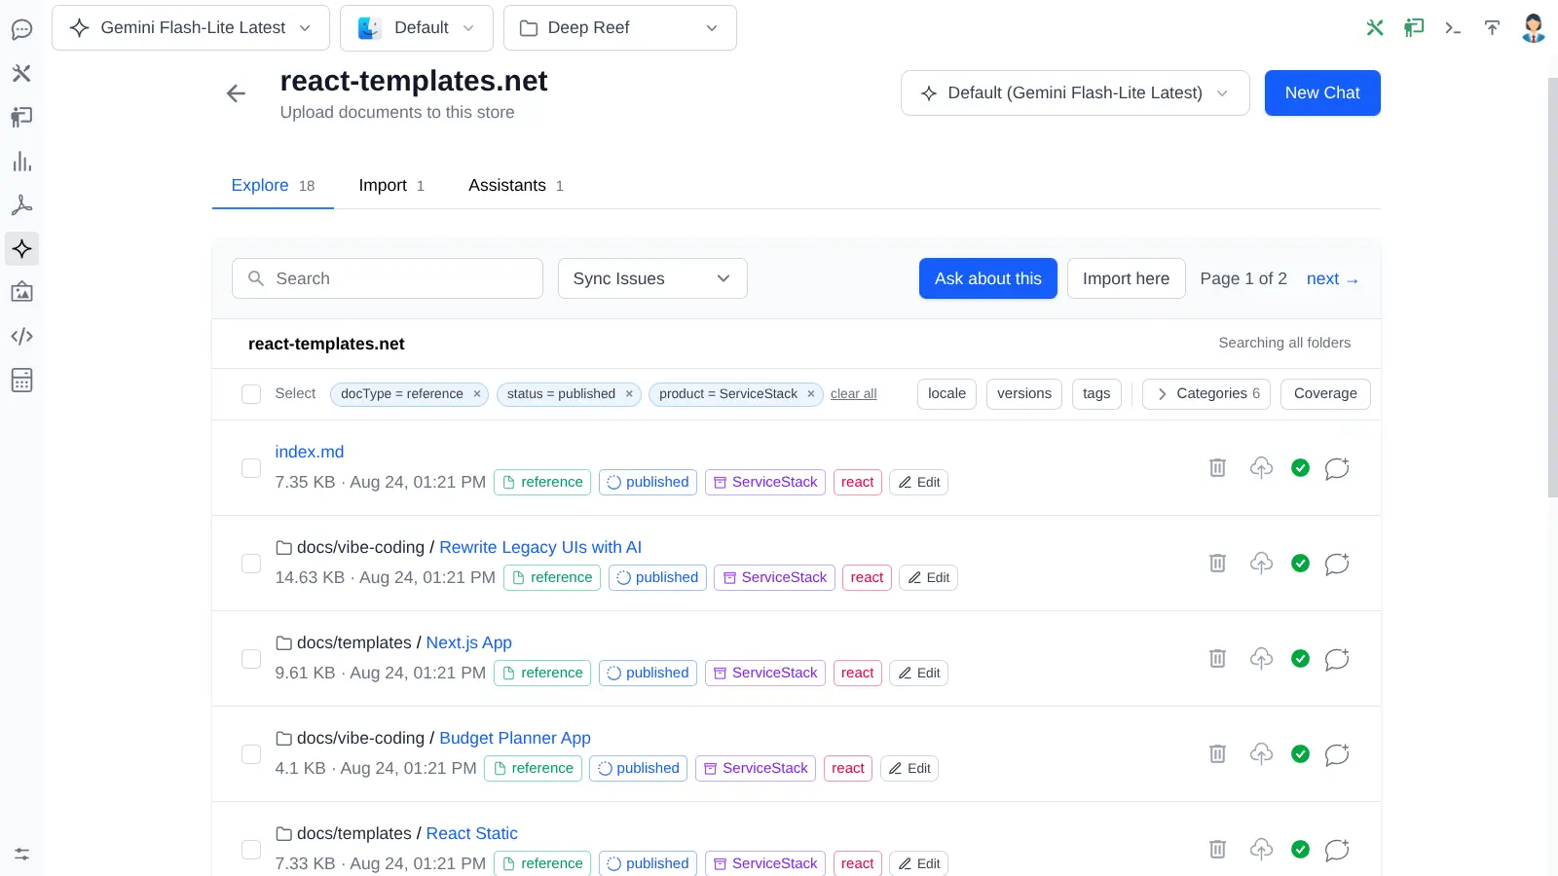
Task: Open Budget Planner App document link
Action: (x=515, y=738)
